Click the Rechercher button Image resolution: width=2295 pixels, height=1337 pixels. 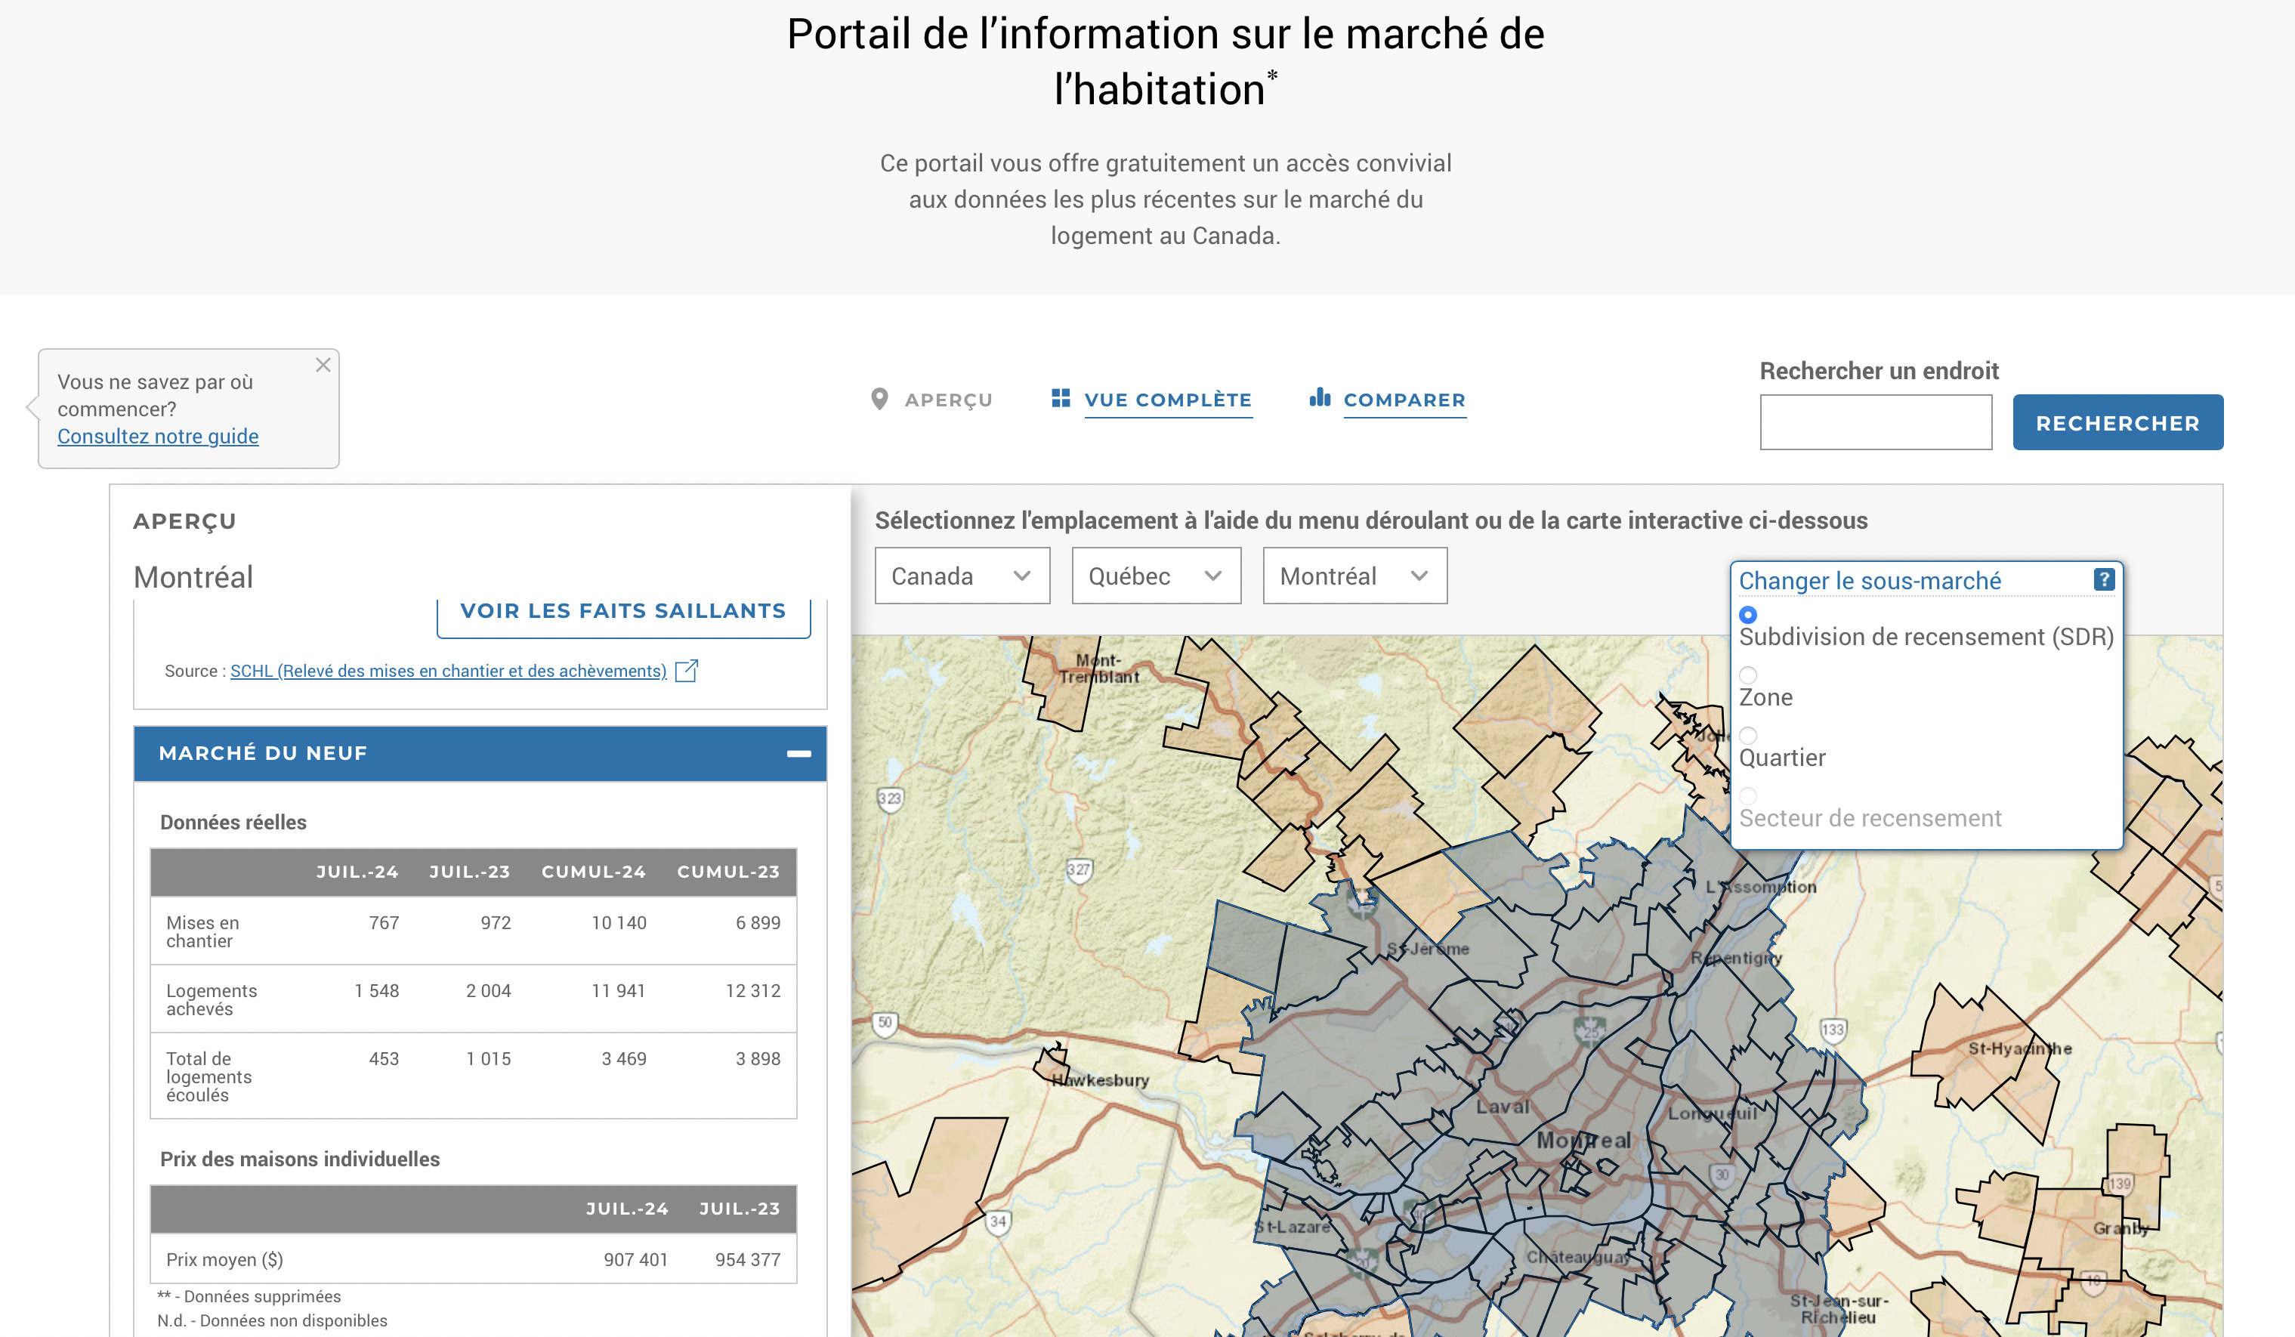(2117, 422)
